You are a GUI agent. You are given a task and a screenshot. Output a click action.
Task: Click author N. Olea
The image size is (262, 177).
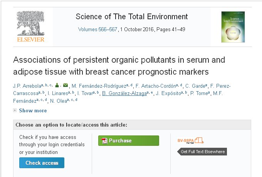(x=57, y=101)
